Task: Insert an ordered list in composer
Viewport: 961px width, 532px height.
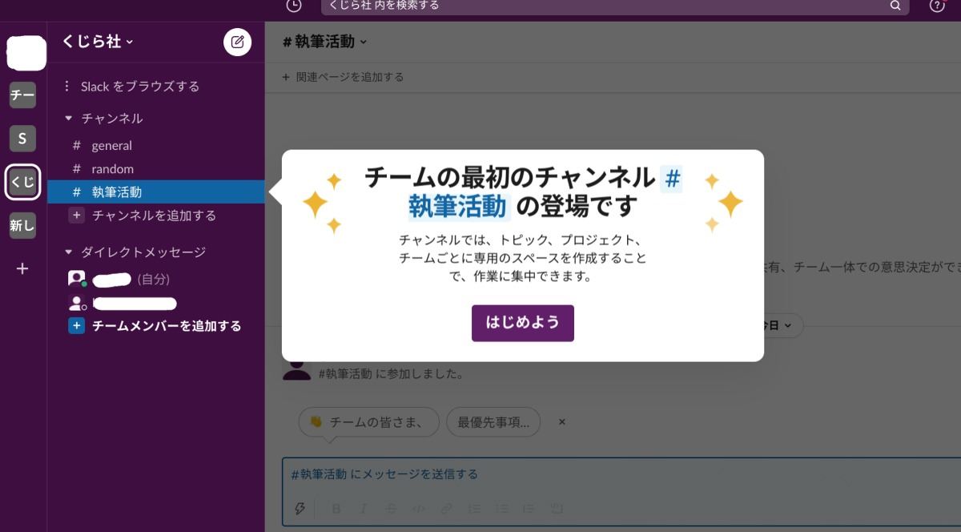Action: click(474, 508)
